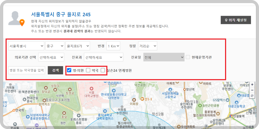Click the hospital or pharmacy name input field
The width and height of the screenshot is (259, 129).
(x=27, y=70)
